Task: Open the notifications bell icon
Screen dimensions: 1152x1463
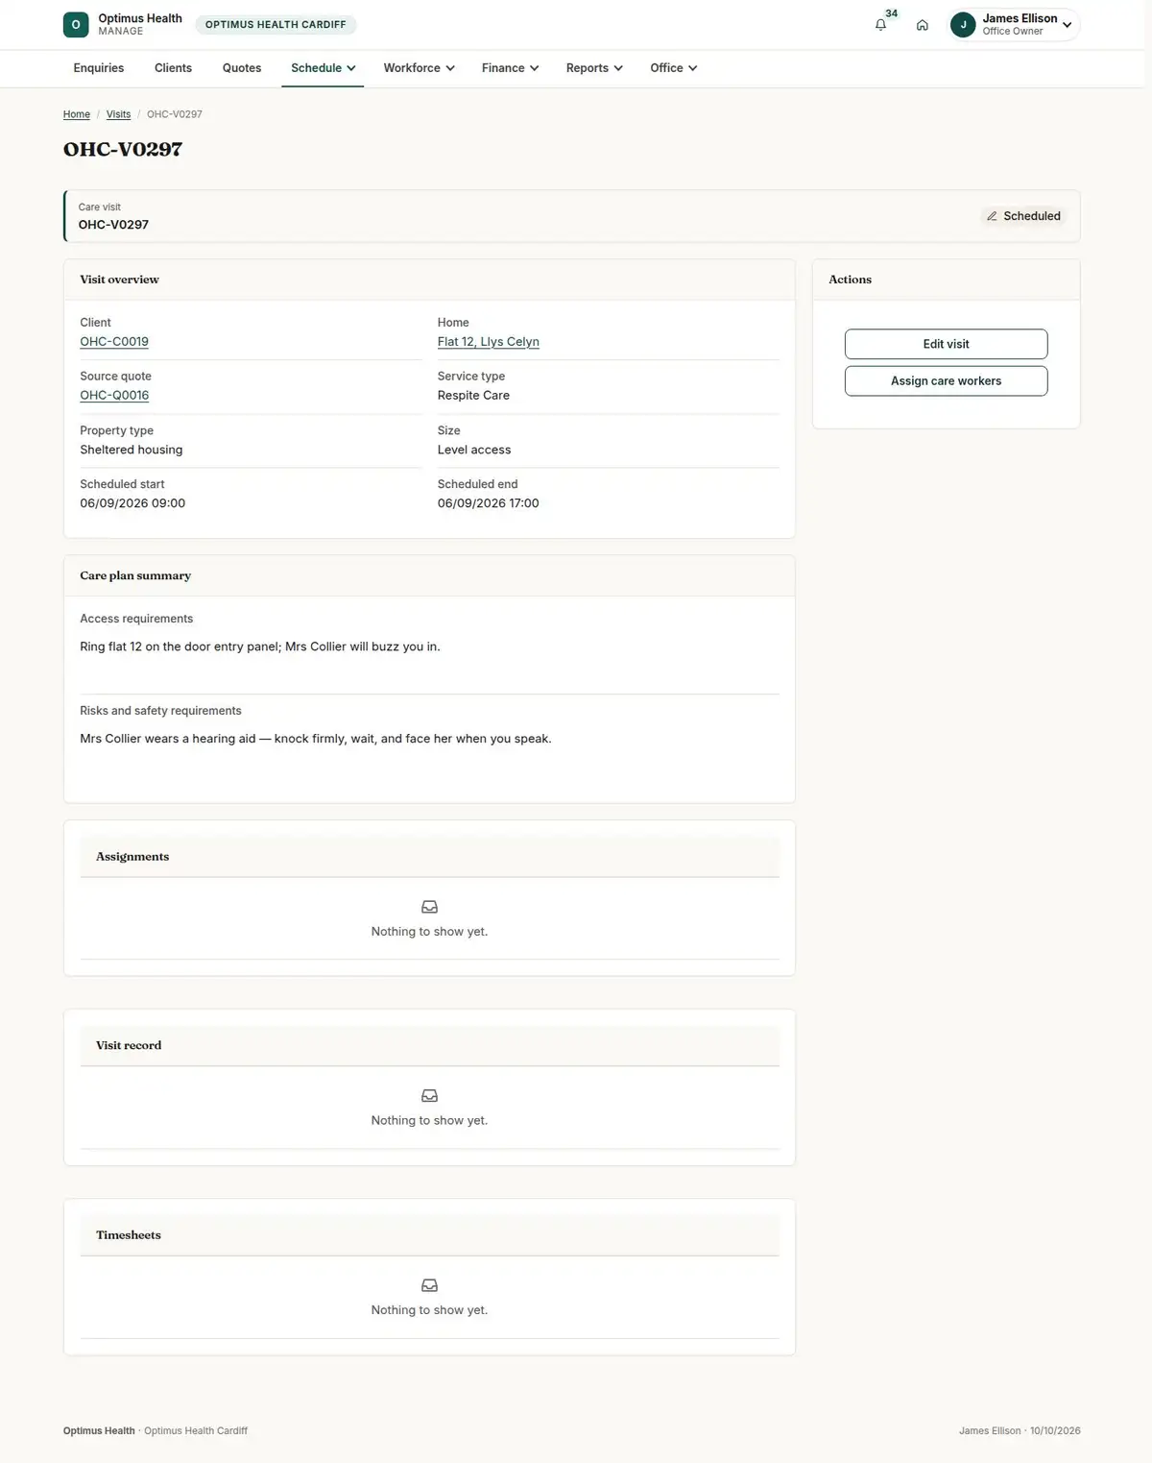Action: (880, 25)
